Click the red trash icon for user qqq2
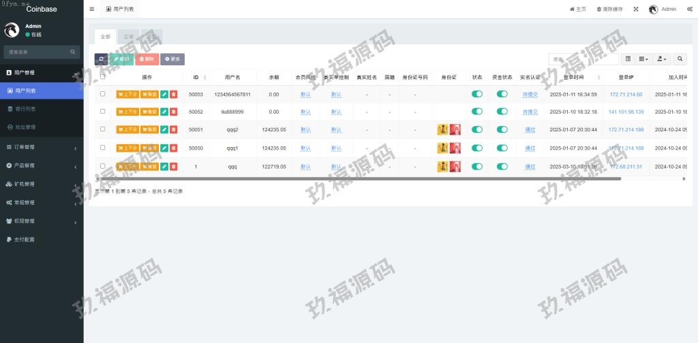The height and width of the screenshot is (343, 698). 173,129
